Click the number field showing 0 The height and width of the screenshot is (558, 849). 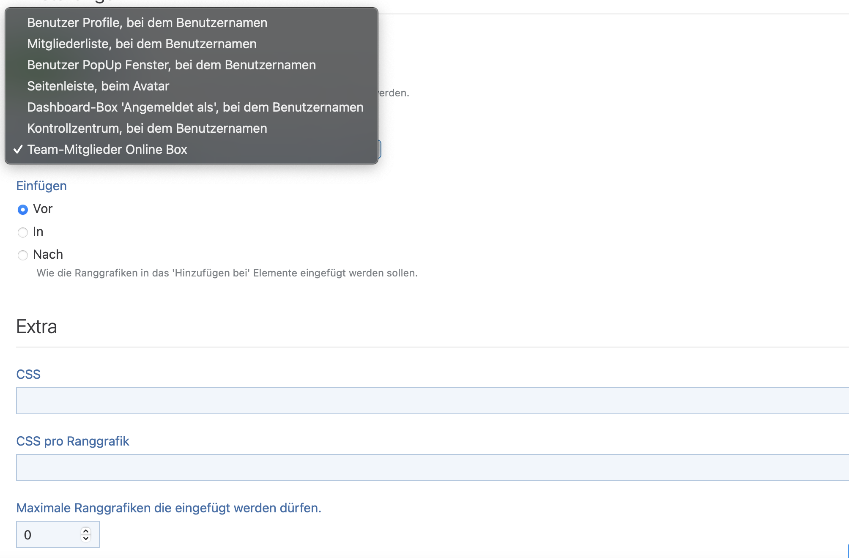47,535
